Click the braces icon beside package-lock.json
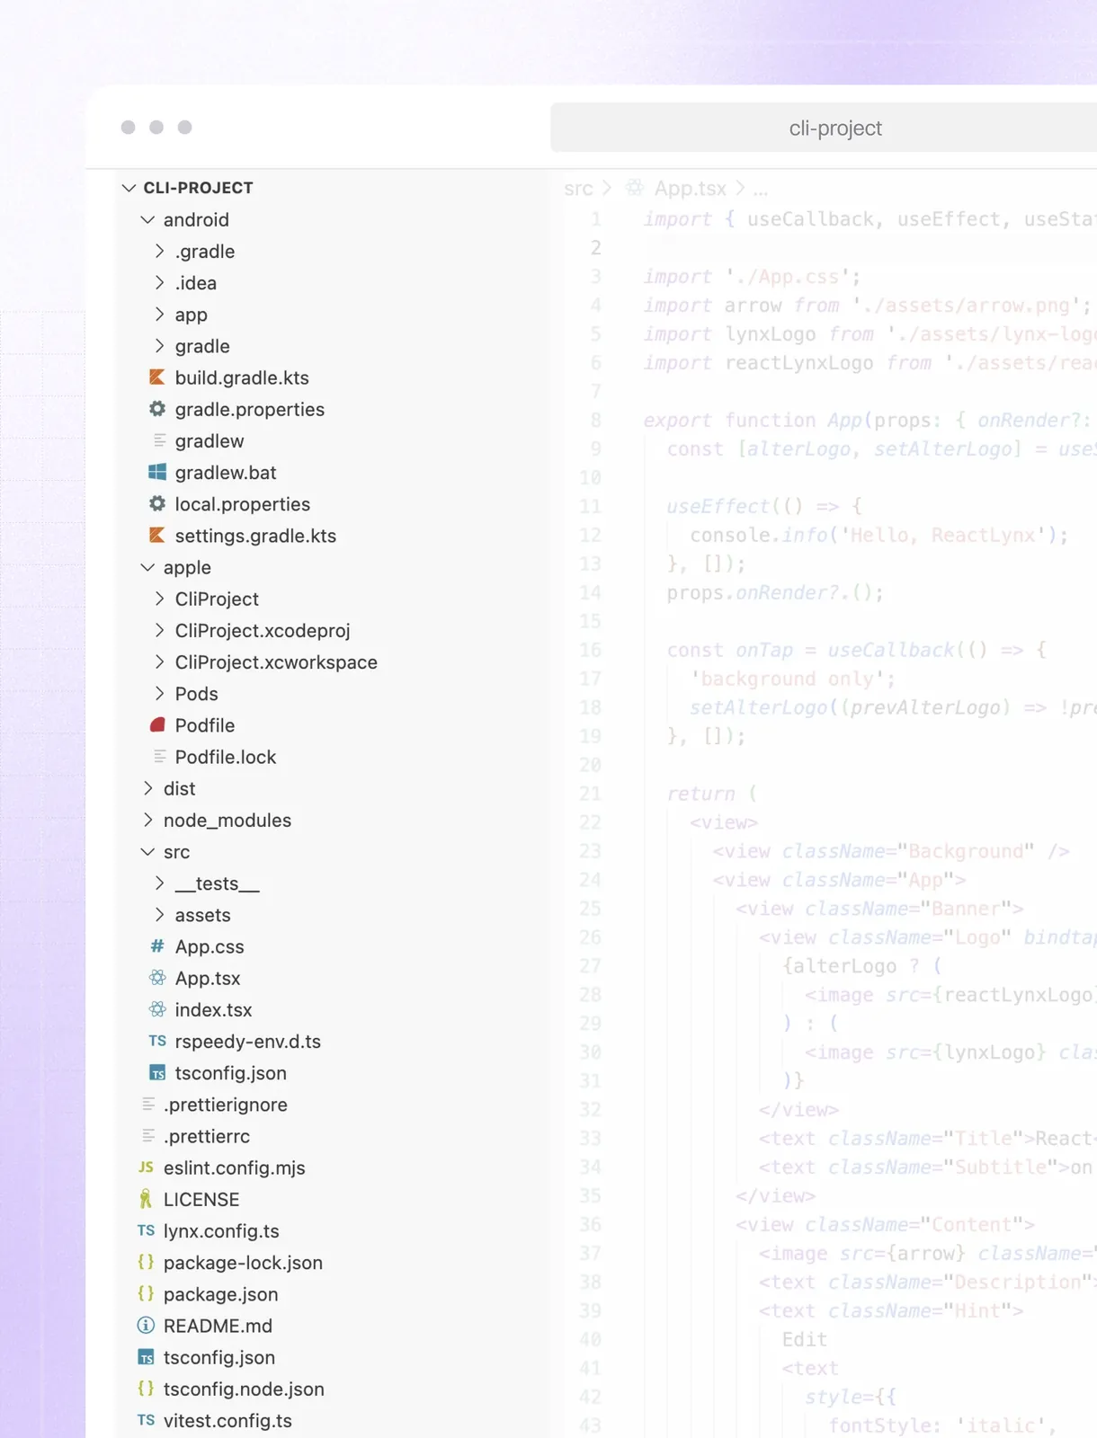The width and height of the screenshot is (1097, 1438). [x=146, y=1262]
